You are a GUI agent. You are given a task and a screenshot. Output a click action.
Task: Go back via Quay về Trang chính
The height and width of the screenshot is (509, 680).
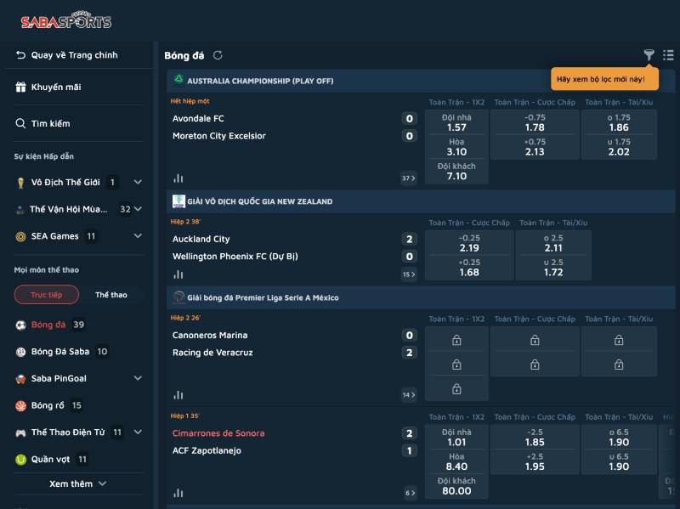point(74,55)
